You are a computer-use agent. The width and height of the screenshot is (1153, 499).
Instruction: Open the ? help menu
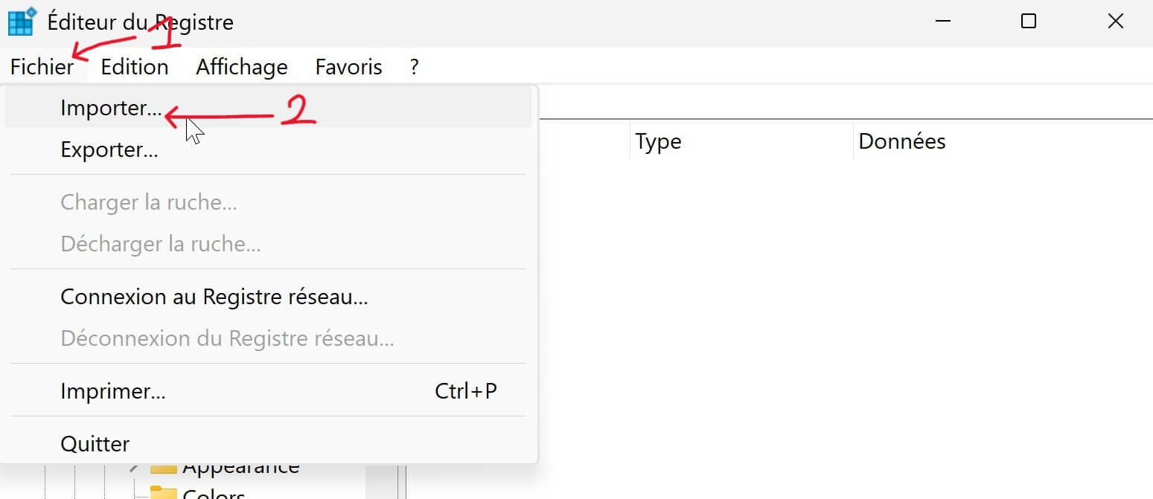pos(415,67)
